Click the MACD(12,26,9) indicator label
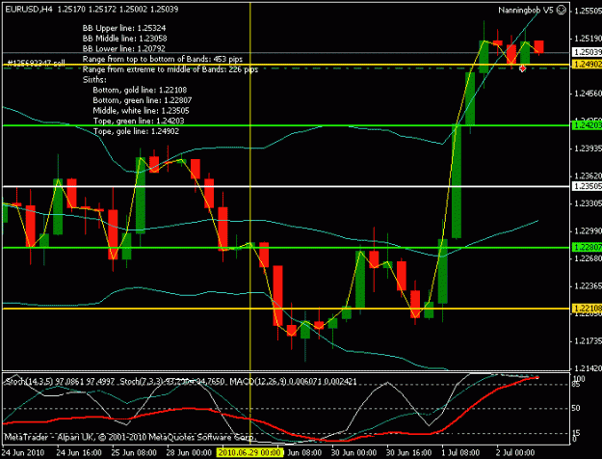This screenshot has width=602, height=459. [294, 382]
